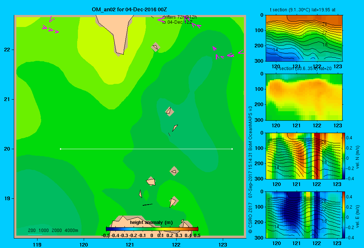364x248 pixels.
Task: Open the salinity section plot thumbnail
Action: pyautogui.click(x=304, y=97)
